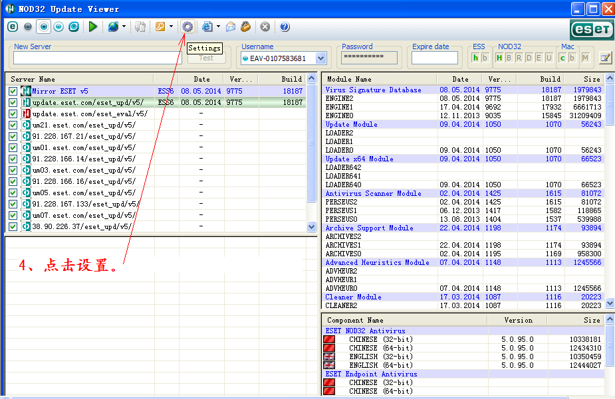Open the dropdown arrow beside the IE page icon
Image resolution: width=615 pixels, height=399 pixels.
[x=218, y=27]
